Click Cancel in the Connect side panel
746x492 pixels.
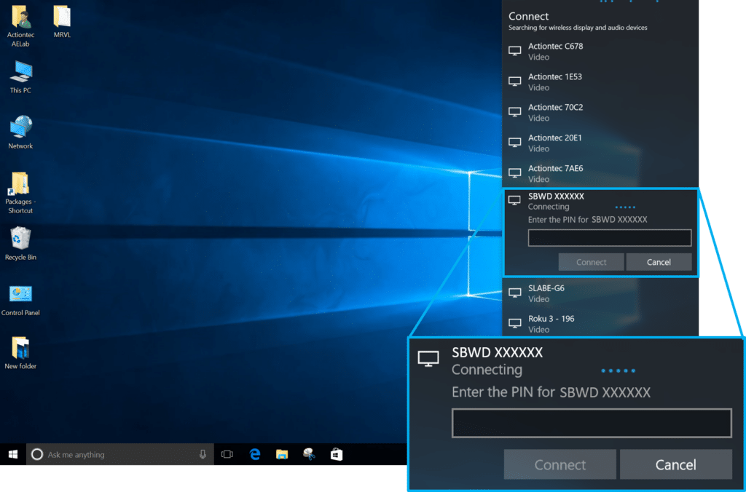click(659, 262)
